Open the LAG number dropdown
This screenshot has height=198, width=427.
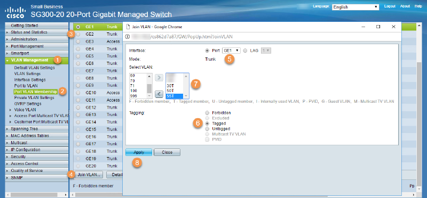tap(266, 51)
